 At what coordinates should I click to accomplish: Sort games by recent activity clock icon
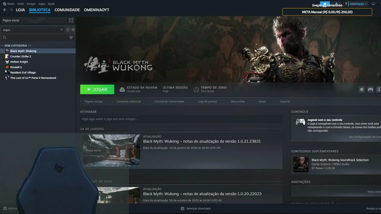[x=68, y=30]
